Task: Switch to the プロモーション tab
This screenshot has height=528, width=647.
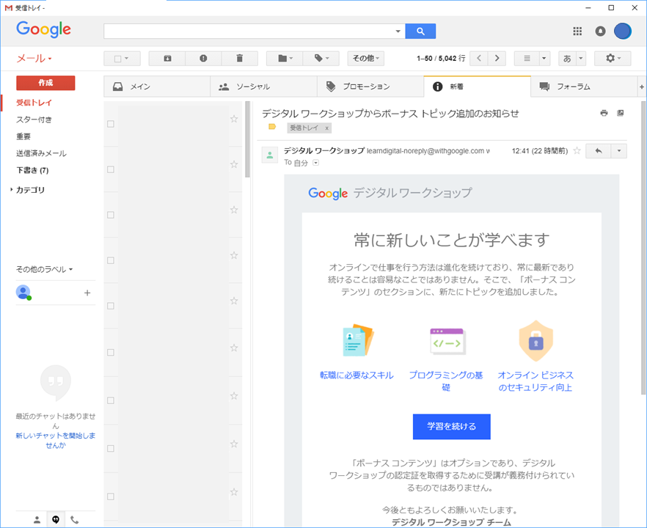Action: point(370,87)
